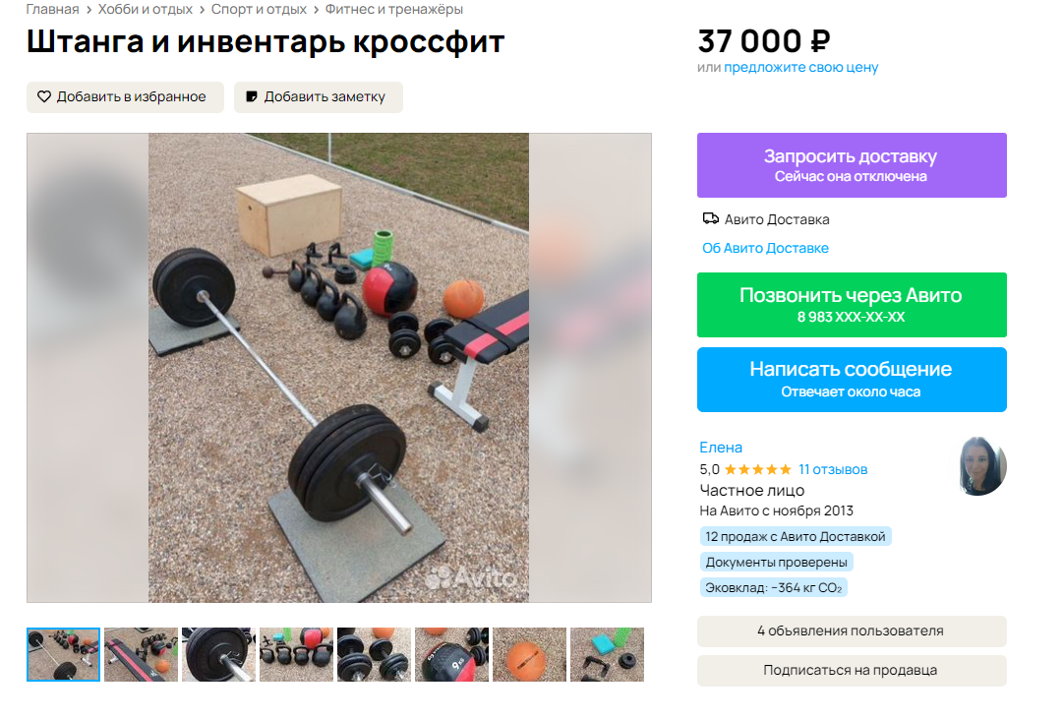The height and width of the screenshot is (720, 1063).
Task: Open Фитнес и тренажёры breadcrumb category
Action: pos(394,10)
